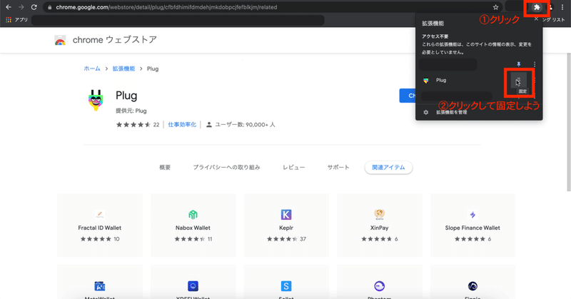
Task: Open the 仕事効率化 category link
Action: pyautogui.click(x=182, y=125)
